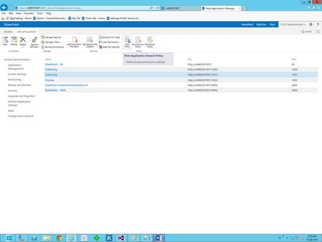Image resolution: width=322 pixels, height=242 pixels.
Task: Open the SharePoint settings gear menu
Action: coord(311,25)
